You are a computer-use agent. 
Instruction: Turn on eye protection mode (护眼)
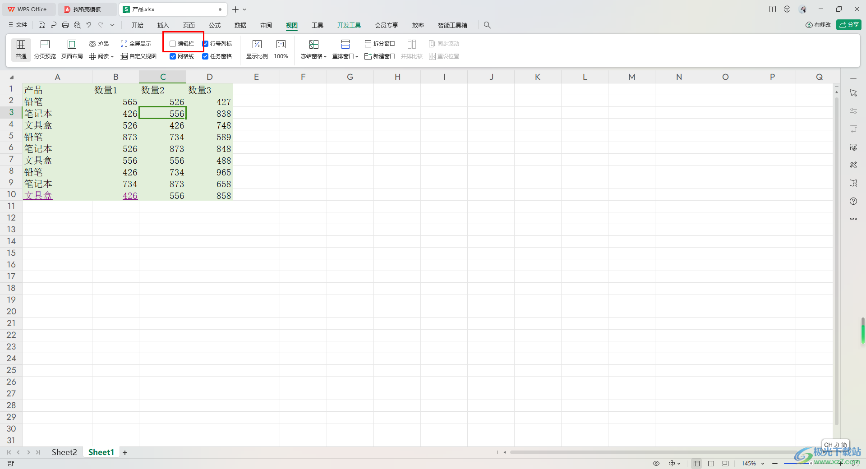pyautogui.click(x=99, y=44)
